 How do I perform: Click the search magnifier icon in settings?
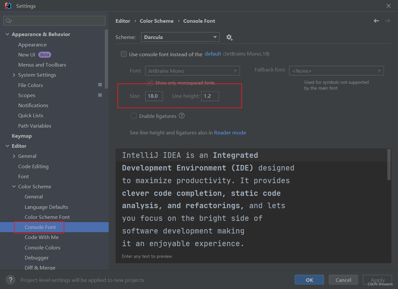click(x=8, y=21)
